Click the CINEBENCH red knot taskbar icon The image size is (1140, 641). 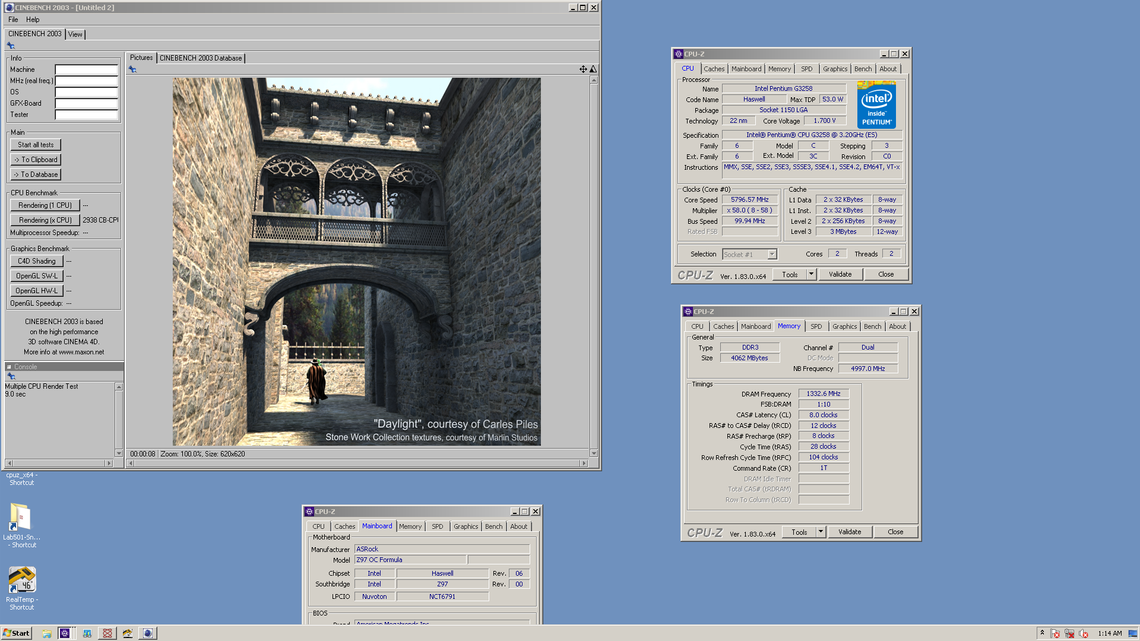107,633
